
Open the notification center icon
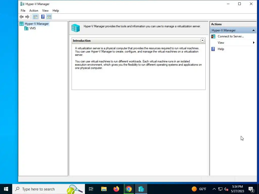[251, 189]
